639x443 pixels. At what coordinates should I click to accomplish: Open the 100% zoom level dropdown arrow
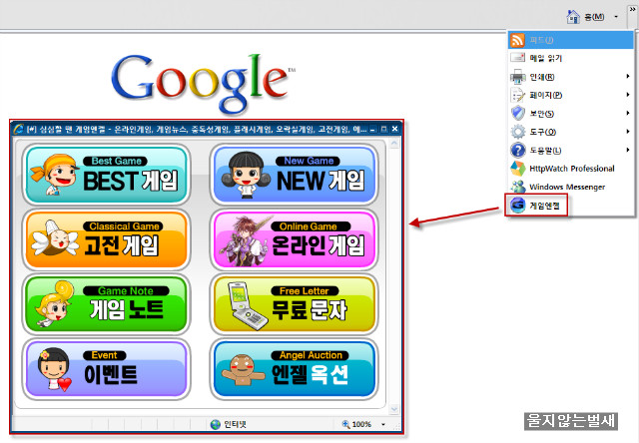383,424
